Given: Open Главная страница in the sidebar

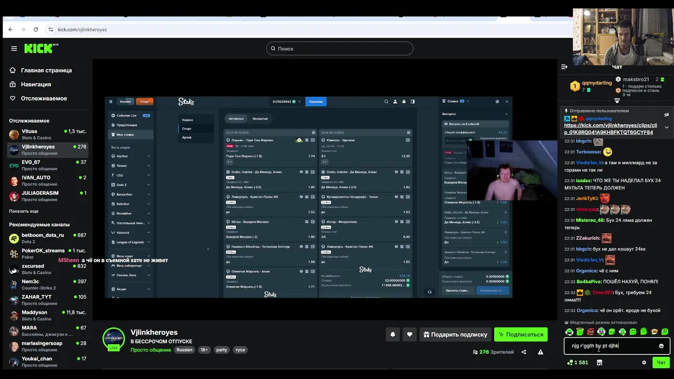Looking at the screenshot, I should pos(46,70).
